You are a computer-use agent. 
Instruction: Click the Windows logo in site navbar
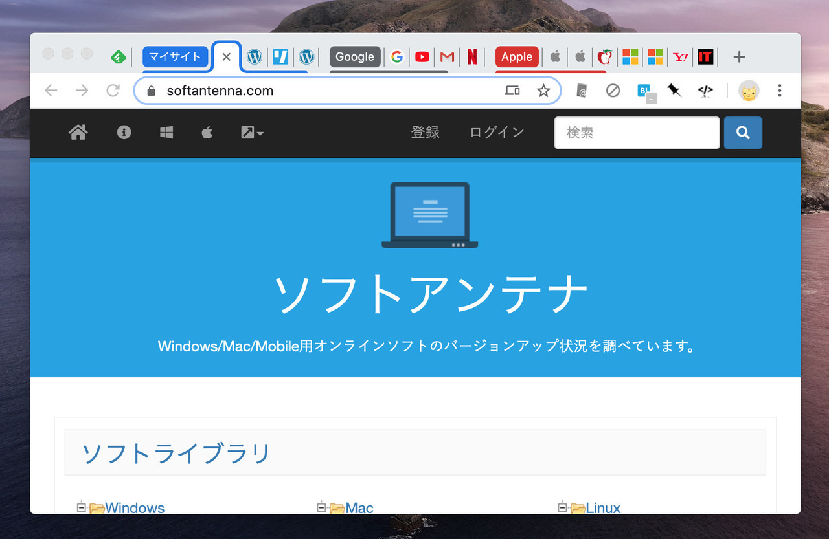coord(166,133)
